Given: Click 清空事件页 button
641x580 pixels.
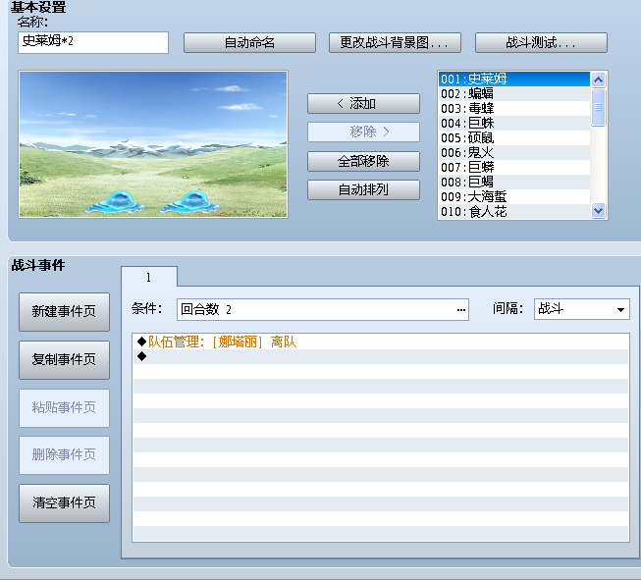Looking at the screenshot, I should tap(64, 502).
